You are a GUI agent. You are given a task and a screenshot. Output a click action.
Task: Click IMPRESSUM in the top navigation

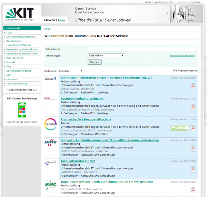160,2
